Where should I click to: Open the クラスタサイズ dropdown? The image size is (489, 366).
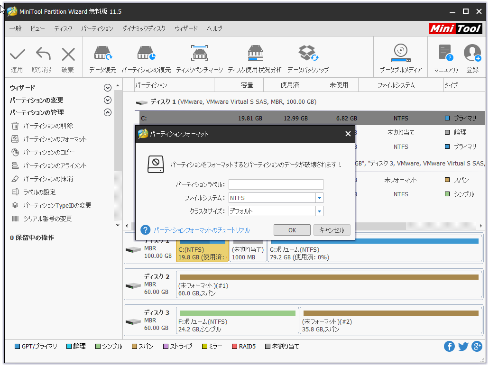pos(319,211)
